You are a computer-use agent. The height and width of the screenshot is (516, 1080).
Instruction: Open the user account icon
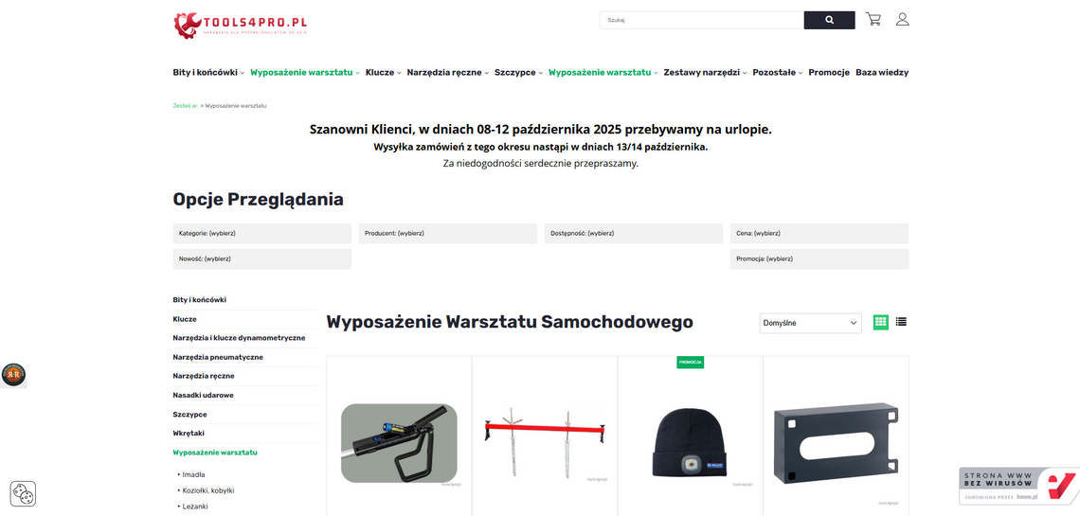(902, 19)
